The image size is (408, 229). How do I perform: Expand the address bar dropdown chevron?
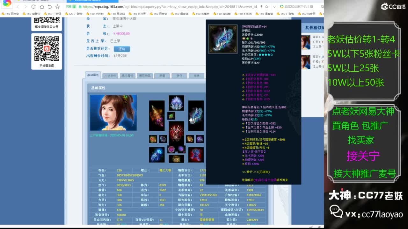click(x=274, y=7)
